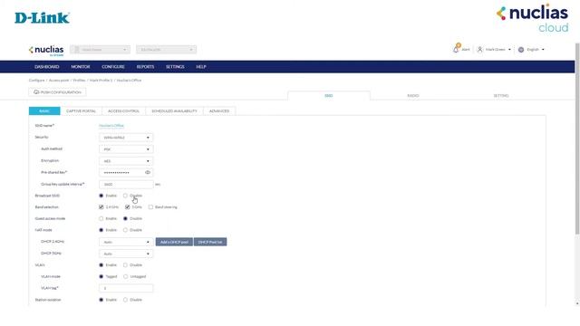Click the DHCP Pool list button
The height and width of the screenshot is (326, 580).
point(210,242)
